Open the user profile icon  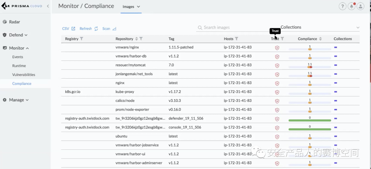(360, 6)
